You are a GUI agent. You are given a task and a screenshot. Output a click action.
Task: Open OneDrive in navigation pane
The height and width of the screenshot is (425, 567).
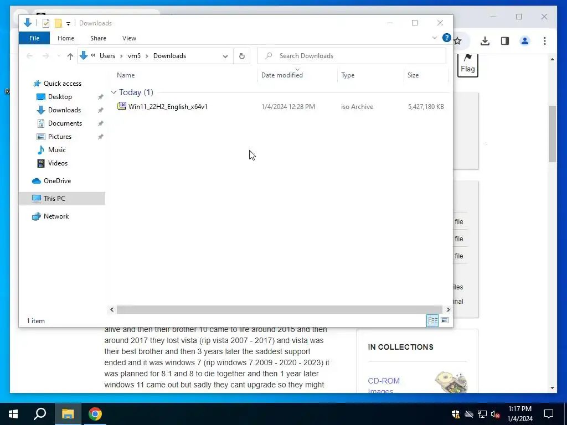(x=57, y=181)
